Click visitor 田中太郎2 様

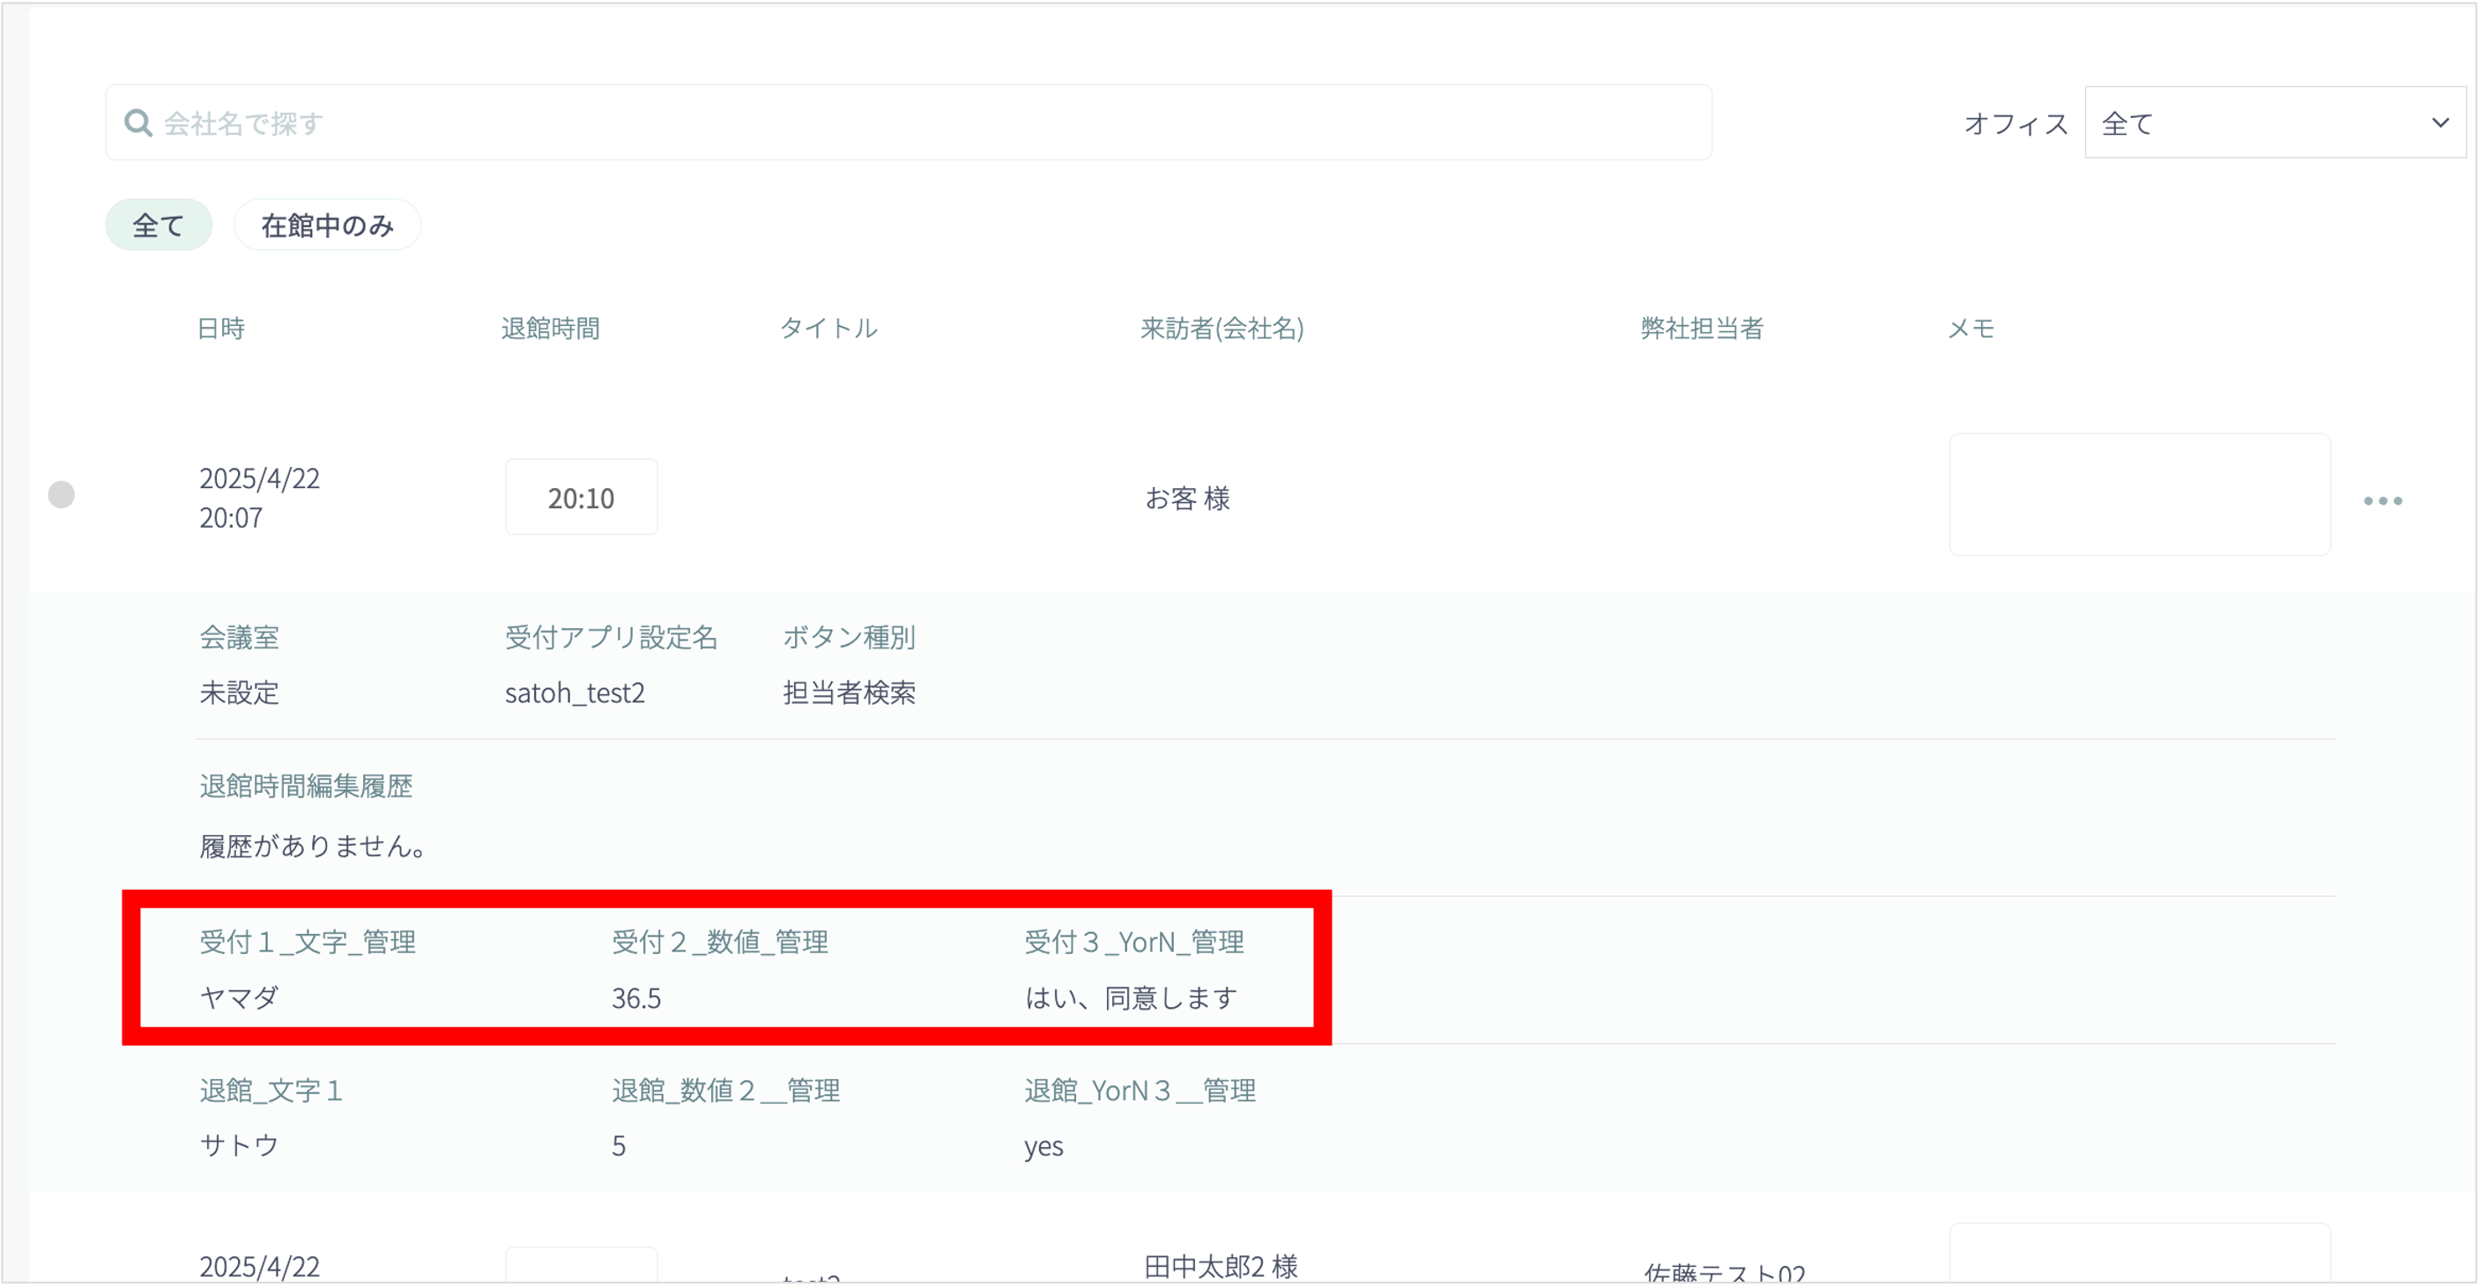[1221, 1267]
